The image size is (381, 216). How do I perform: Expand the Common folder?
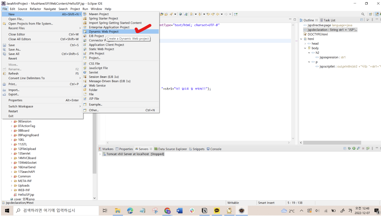tap(12, 177)
